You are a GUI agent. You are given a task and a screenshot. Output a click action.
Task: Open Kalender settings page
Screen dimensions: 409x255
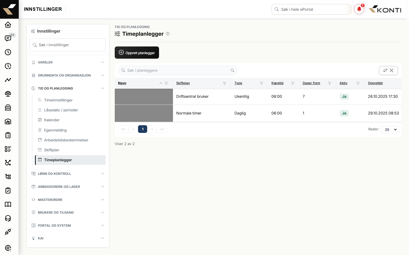[70, 120]
